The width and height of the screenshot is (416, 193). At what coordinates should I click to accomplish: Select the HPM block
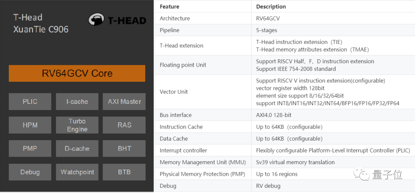[30, 125]
